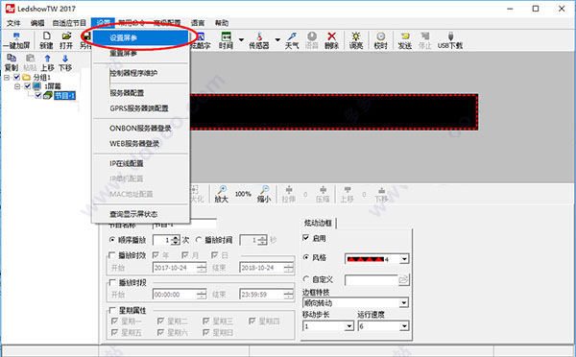Add a 天气 weather area

292,40
